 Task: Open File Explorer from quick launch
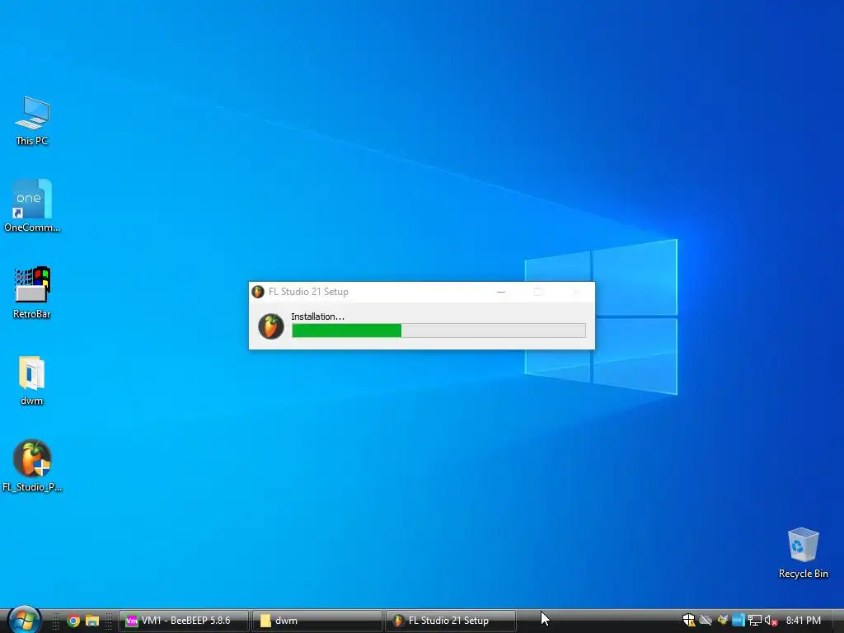92,621
